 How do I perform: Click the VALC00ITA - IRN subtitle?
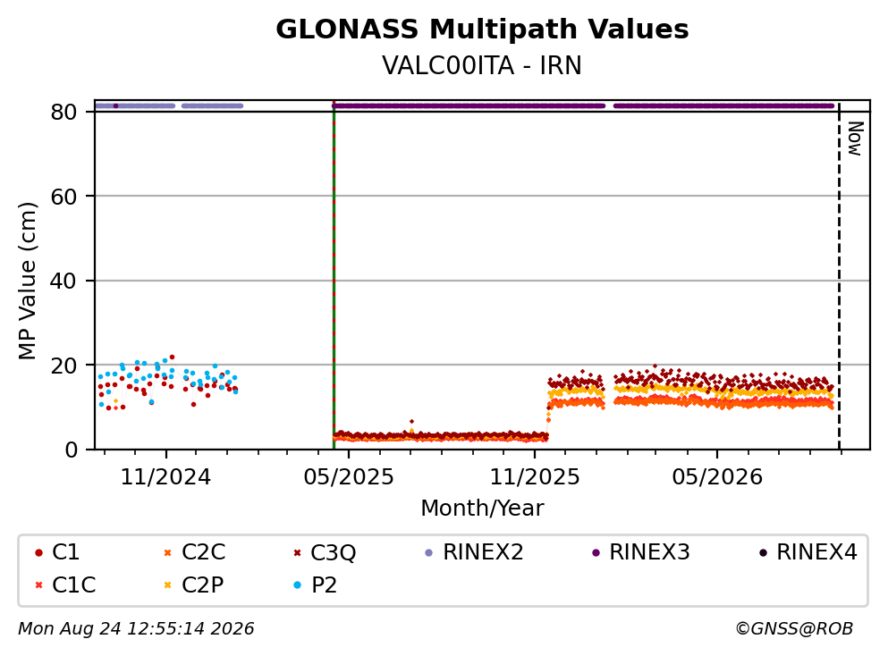pyautogui.click(x=482, y=65)
